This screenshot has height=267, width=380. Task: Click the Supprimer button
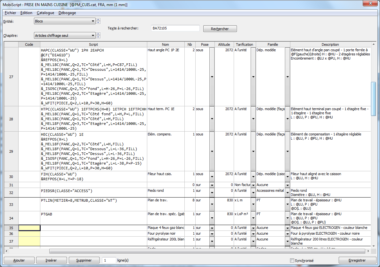[84, 260]
